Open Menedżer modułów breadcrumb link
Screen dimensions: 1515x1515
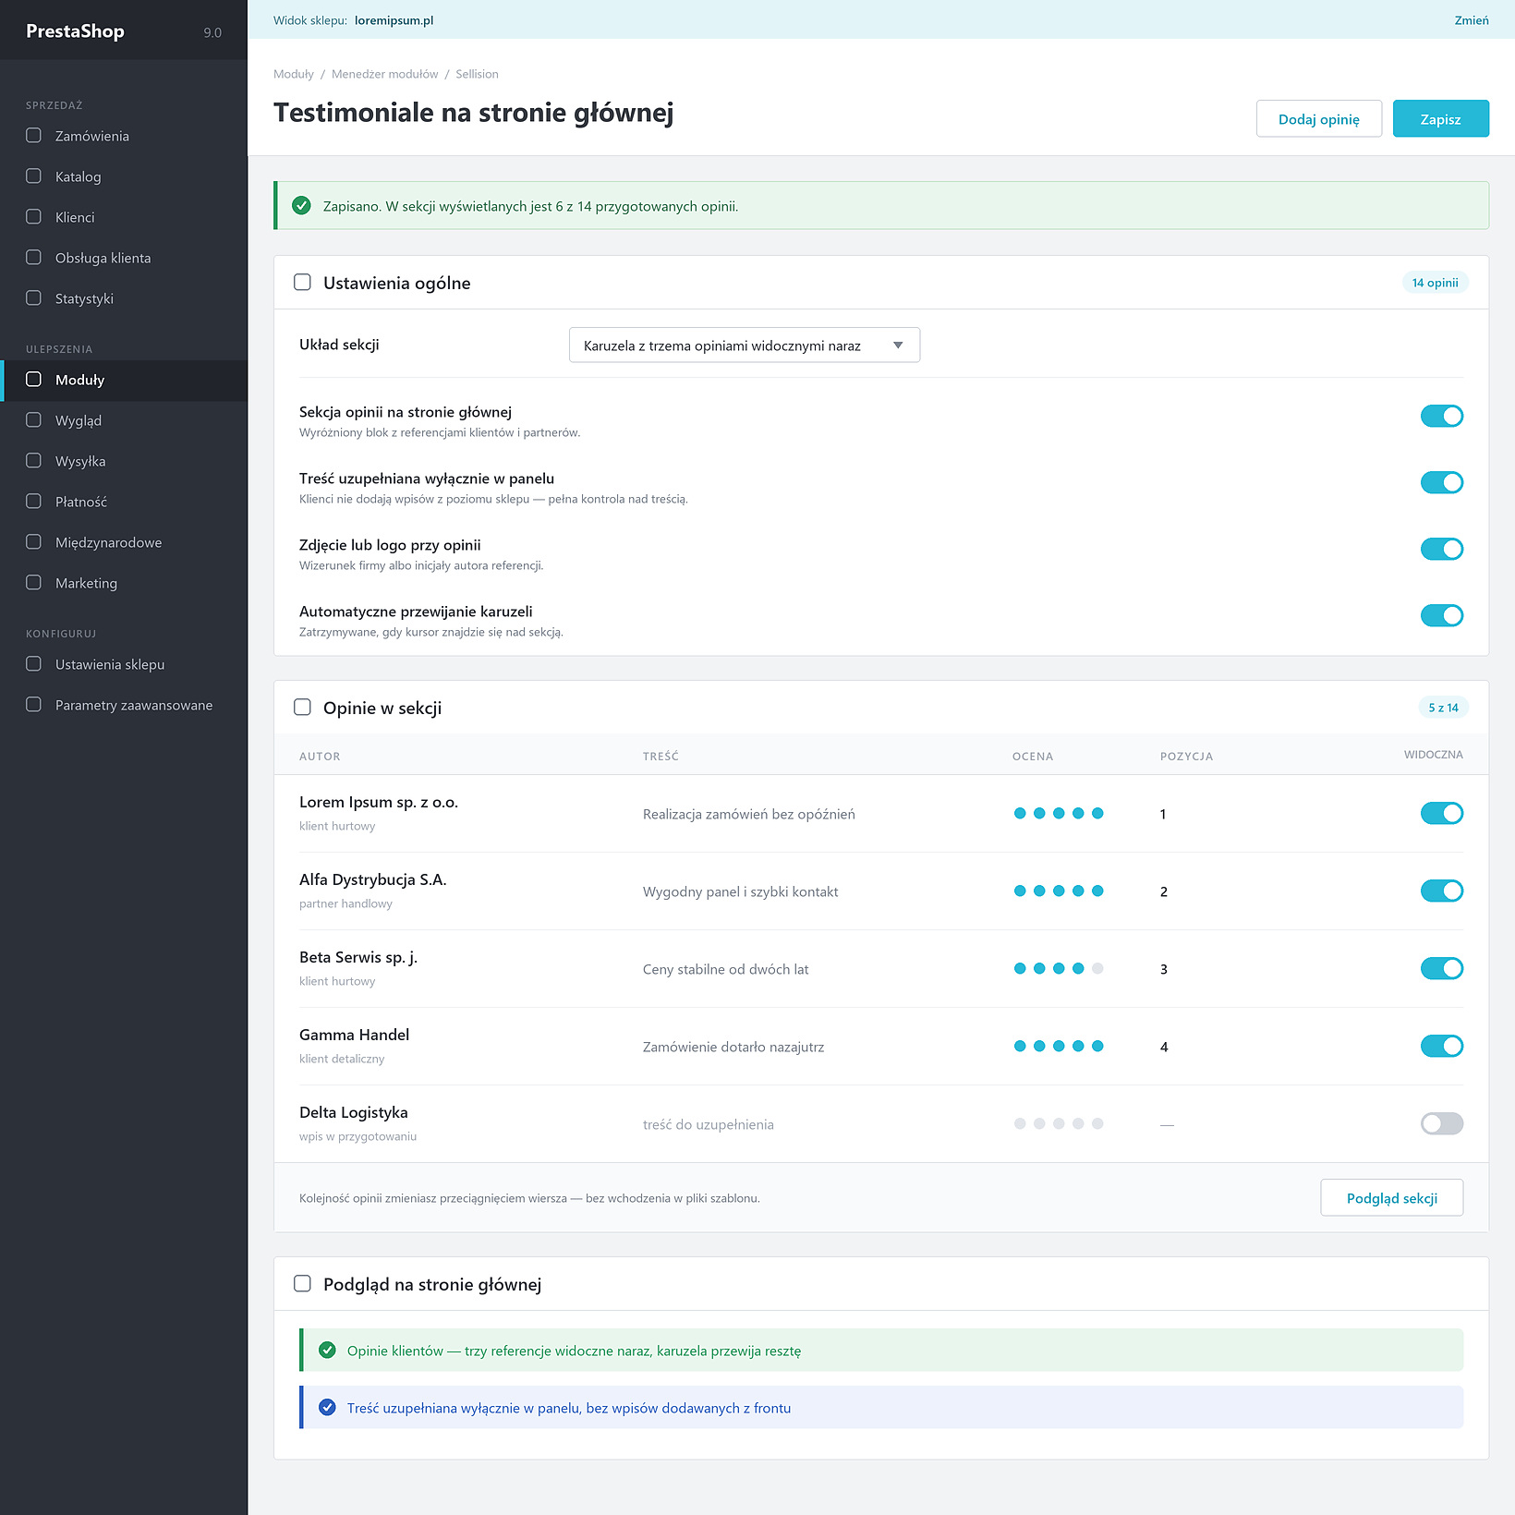pos(384,74)
